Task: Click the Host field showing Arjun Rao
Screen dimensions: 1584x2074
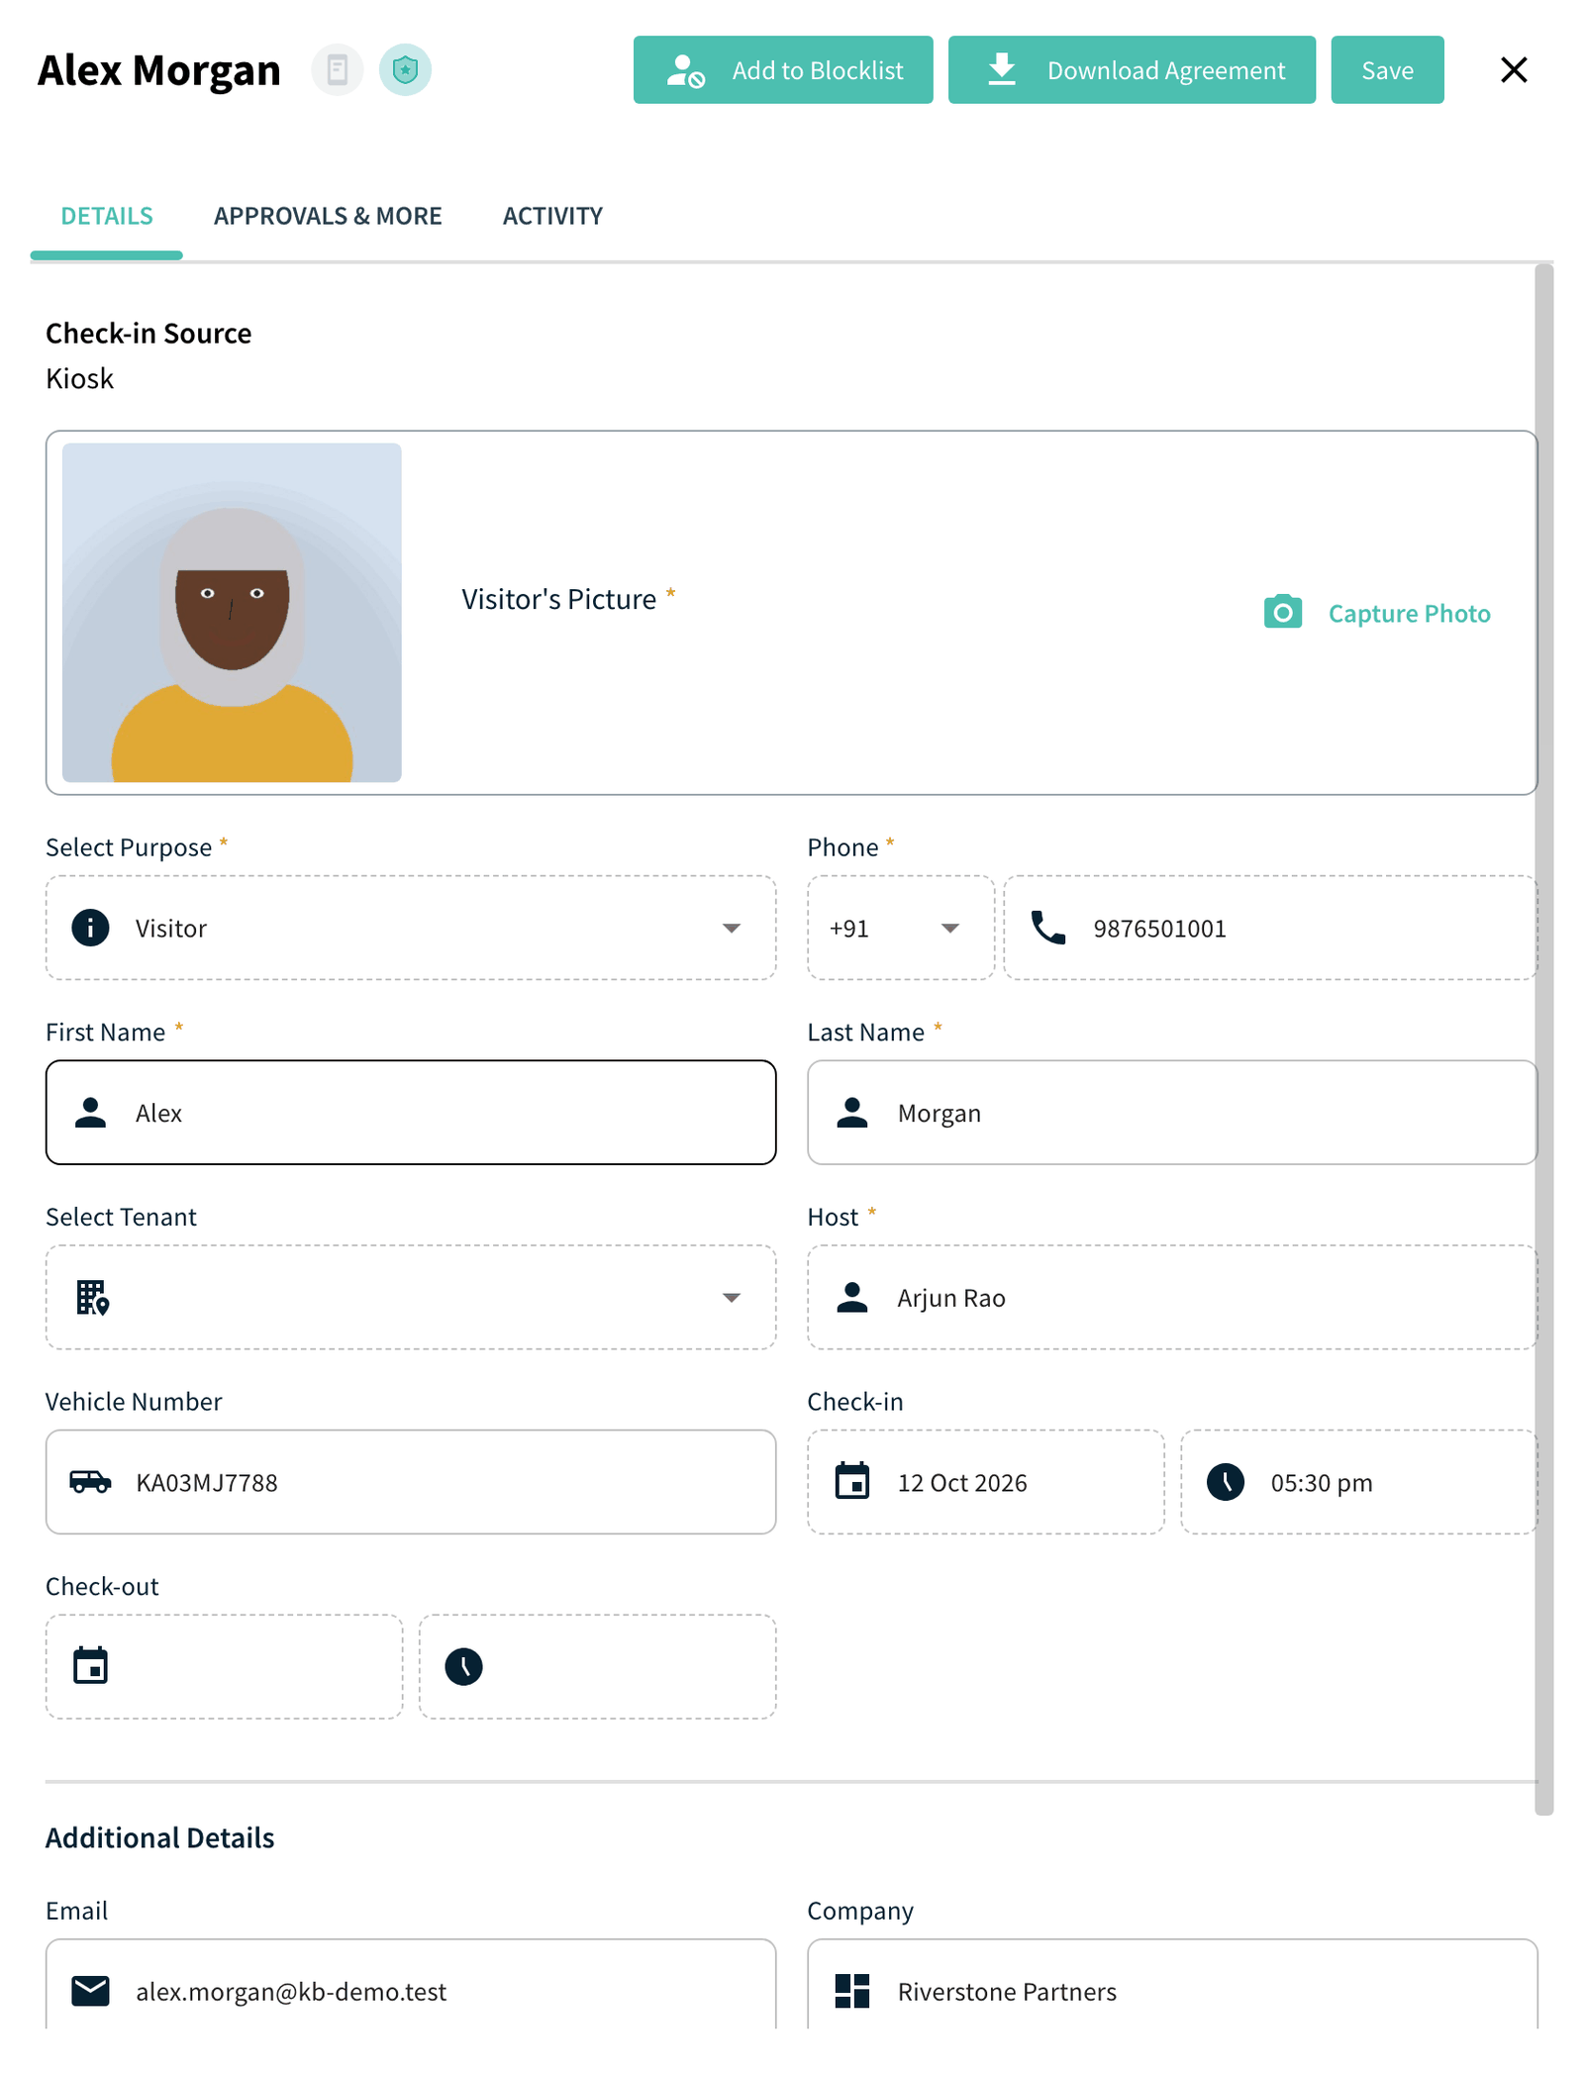Action: click(x=1172, y=1297)
